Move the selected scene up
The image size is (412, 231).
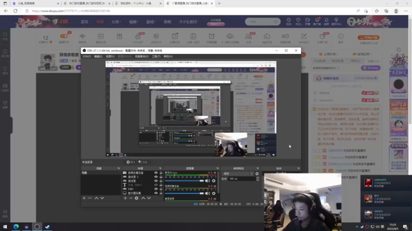pos(96,198)
